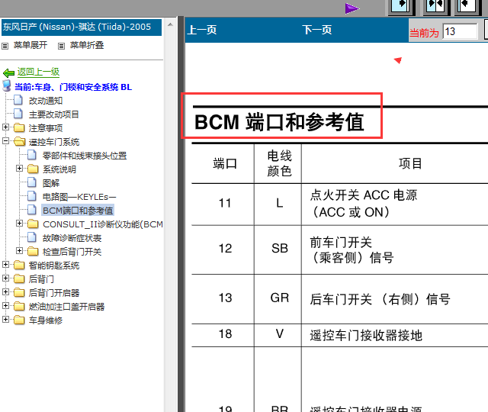488x412 pixels.
Task: Expand the 燃油加注口盖开启器 node
Action: 5,305
